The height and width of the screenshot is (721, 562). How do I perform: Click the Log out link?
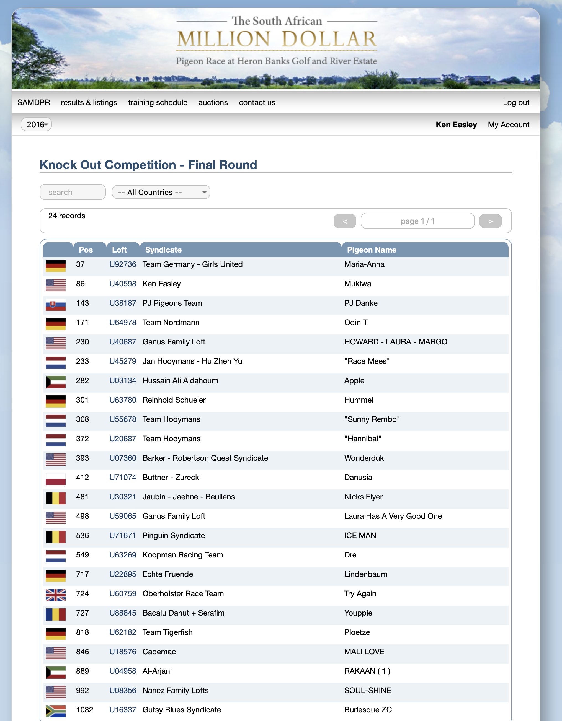click(x=516, y=103)
